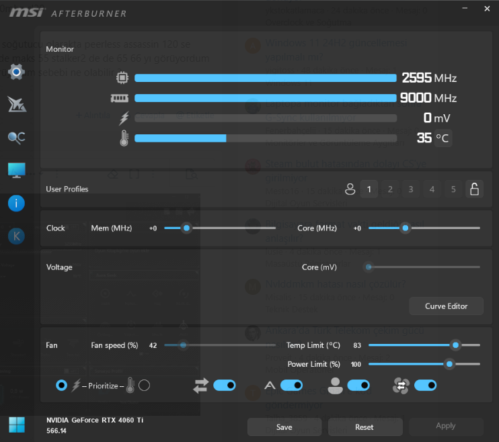The image size is (499, 442).
Task: Click the voltage lightning bolt monitor icon
Action: (x=124, y=118)
